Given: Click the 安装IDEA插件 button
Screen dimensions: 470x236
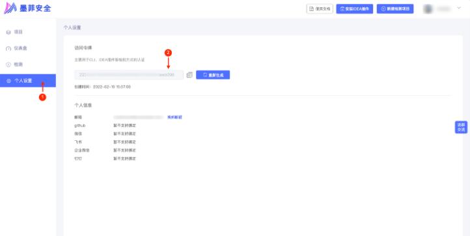Looking at the screenshot, I should (x=355, y=8).
